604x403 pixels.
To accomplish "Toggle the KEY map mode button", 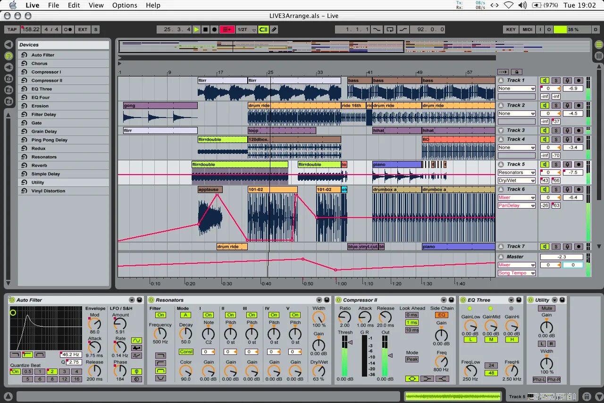I will [x=511, y=29].
